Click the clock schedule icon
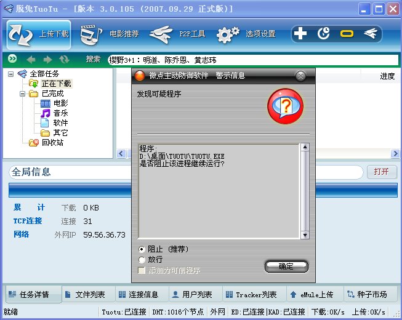402x320 pixels. 324,34
